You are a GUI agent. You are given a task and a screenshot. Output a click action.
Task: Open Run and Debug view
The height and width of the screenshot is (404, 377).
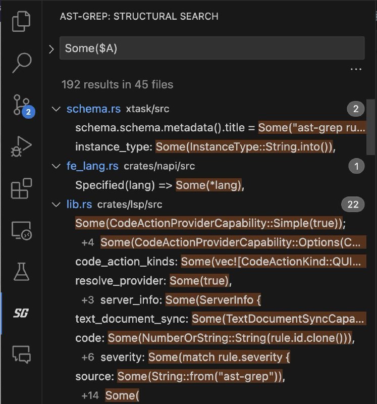[x=22, y=147]
